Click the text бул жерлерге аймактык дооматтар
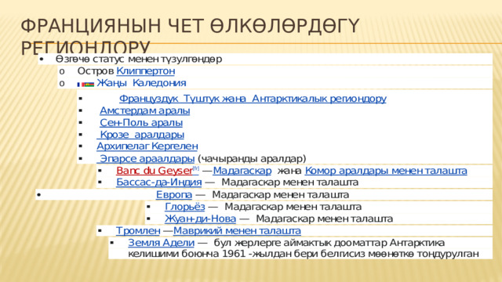Screen dimensions: 502x282 [x=300, y=243]
